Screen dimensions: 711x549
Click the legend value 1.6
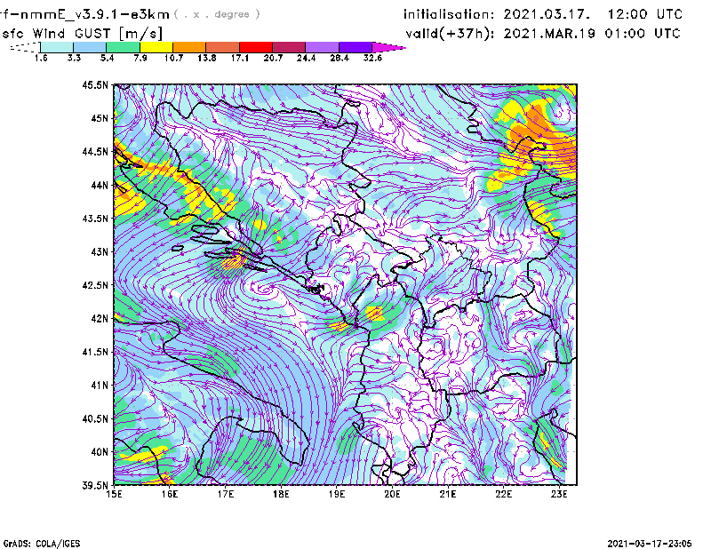pos(41,58)
